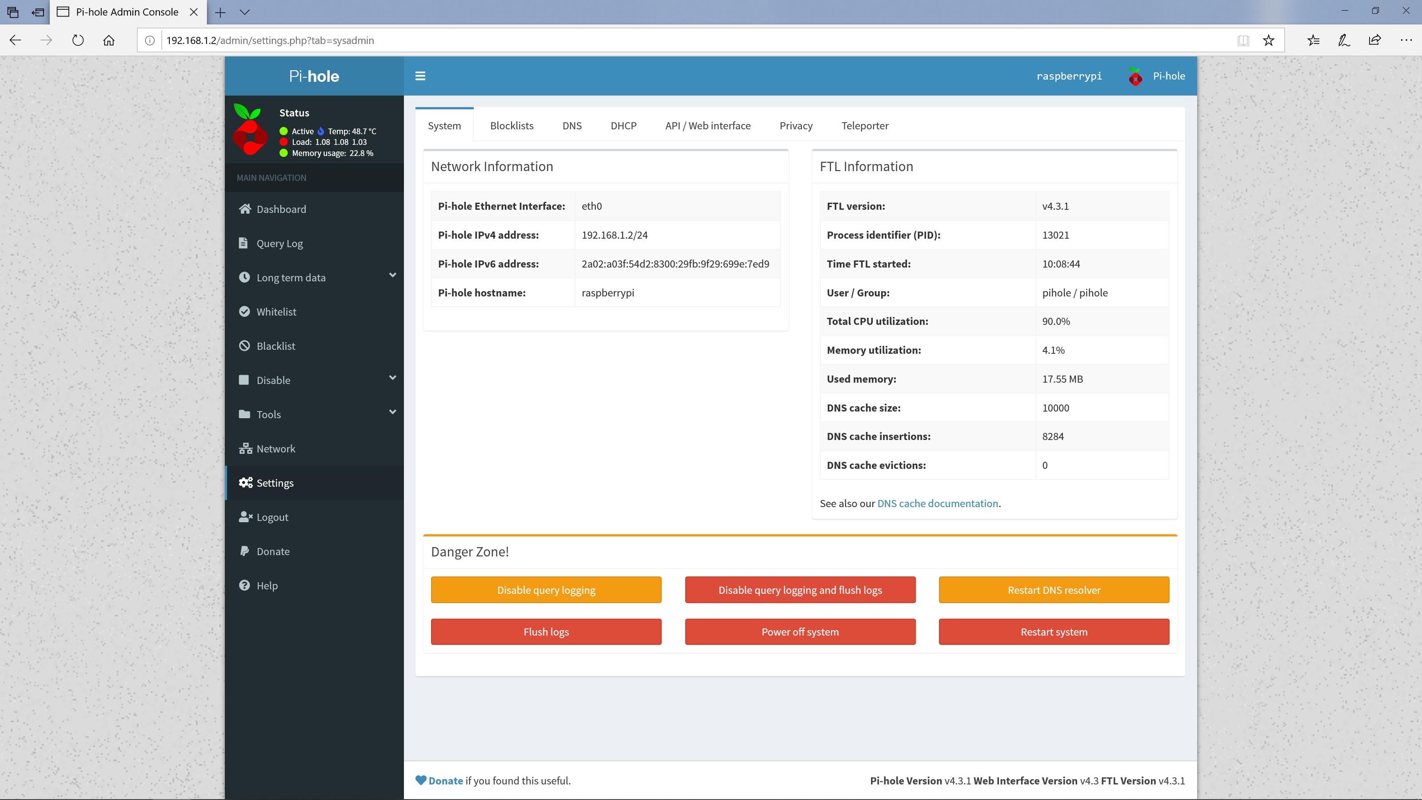Click the DNS cache insertions 8284 value

[x=1053, y=436]
